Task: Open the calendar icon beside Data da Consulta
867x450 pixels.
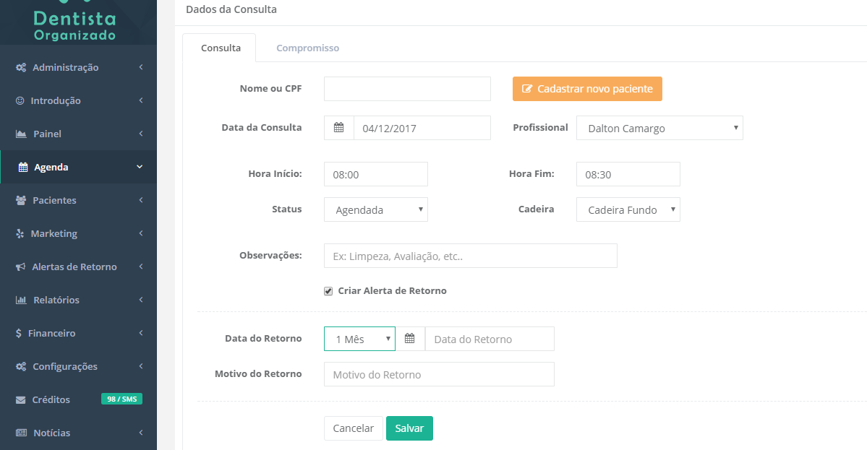Action: 338,127
